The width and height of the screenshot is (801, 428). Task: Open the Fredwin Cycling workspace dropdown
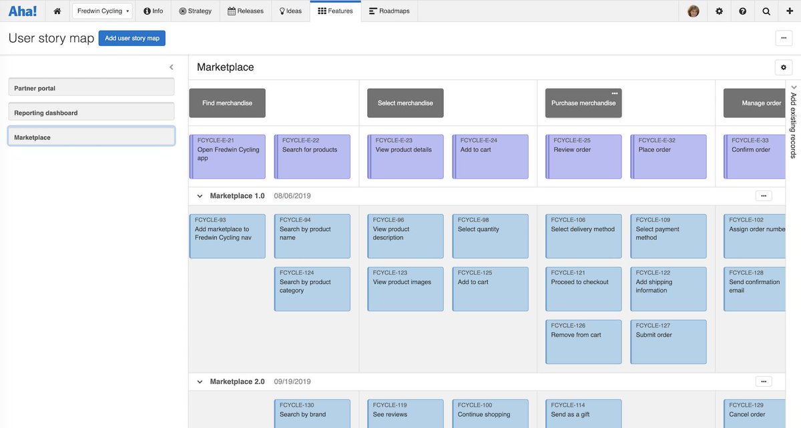103,11
